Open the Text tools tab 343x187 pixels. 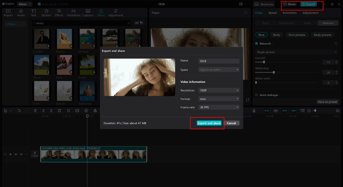click(33, 13)
